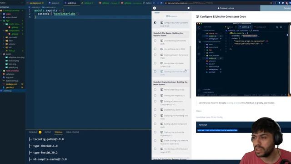Image resolution: width=291 pixels, height=164 pixels.
Task: Click the babel.config.js file icon
Action: tap(4, 81)
